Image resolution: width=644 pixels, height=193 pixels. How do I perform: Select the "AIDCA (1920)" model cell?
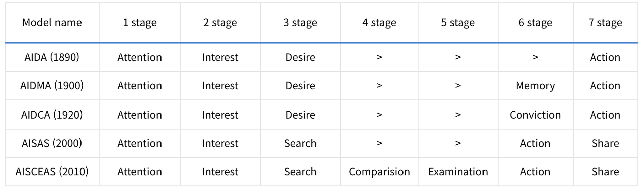tap(52, 115)
